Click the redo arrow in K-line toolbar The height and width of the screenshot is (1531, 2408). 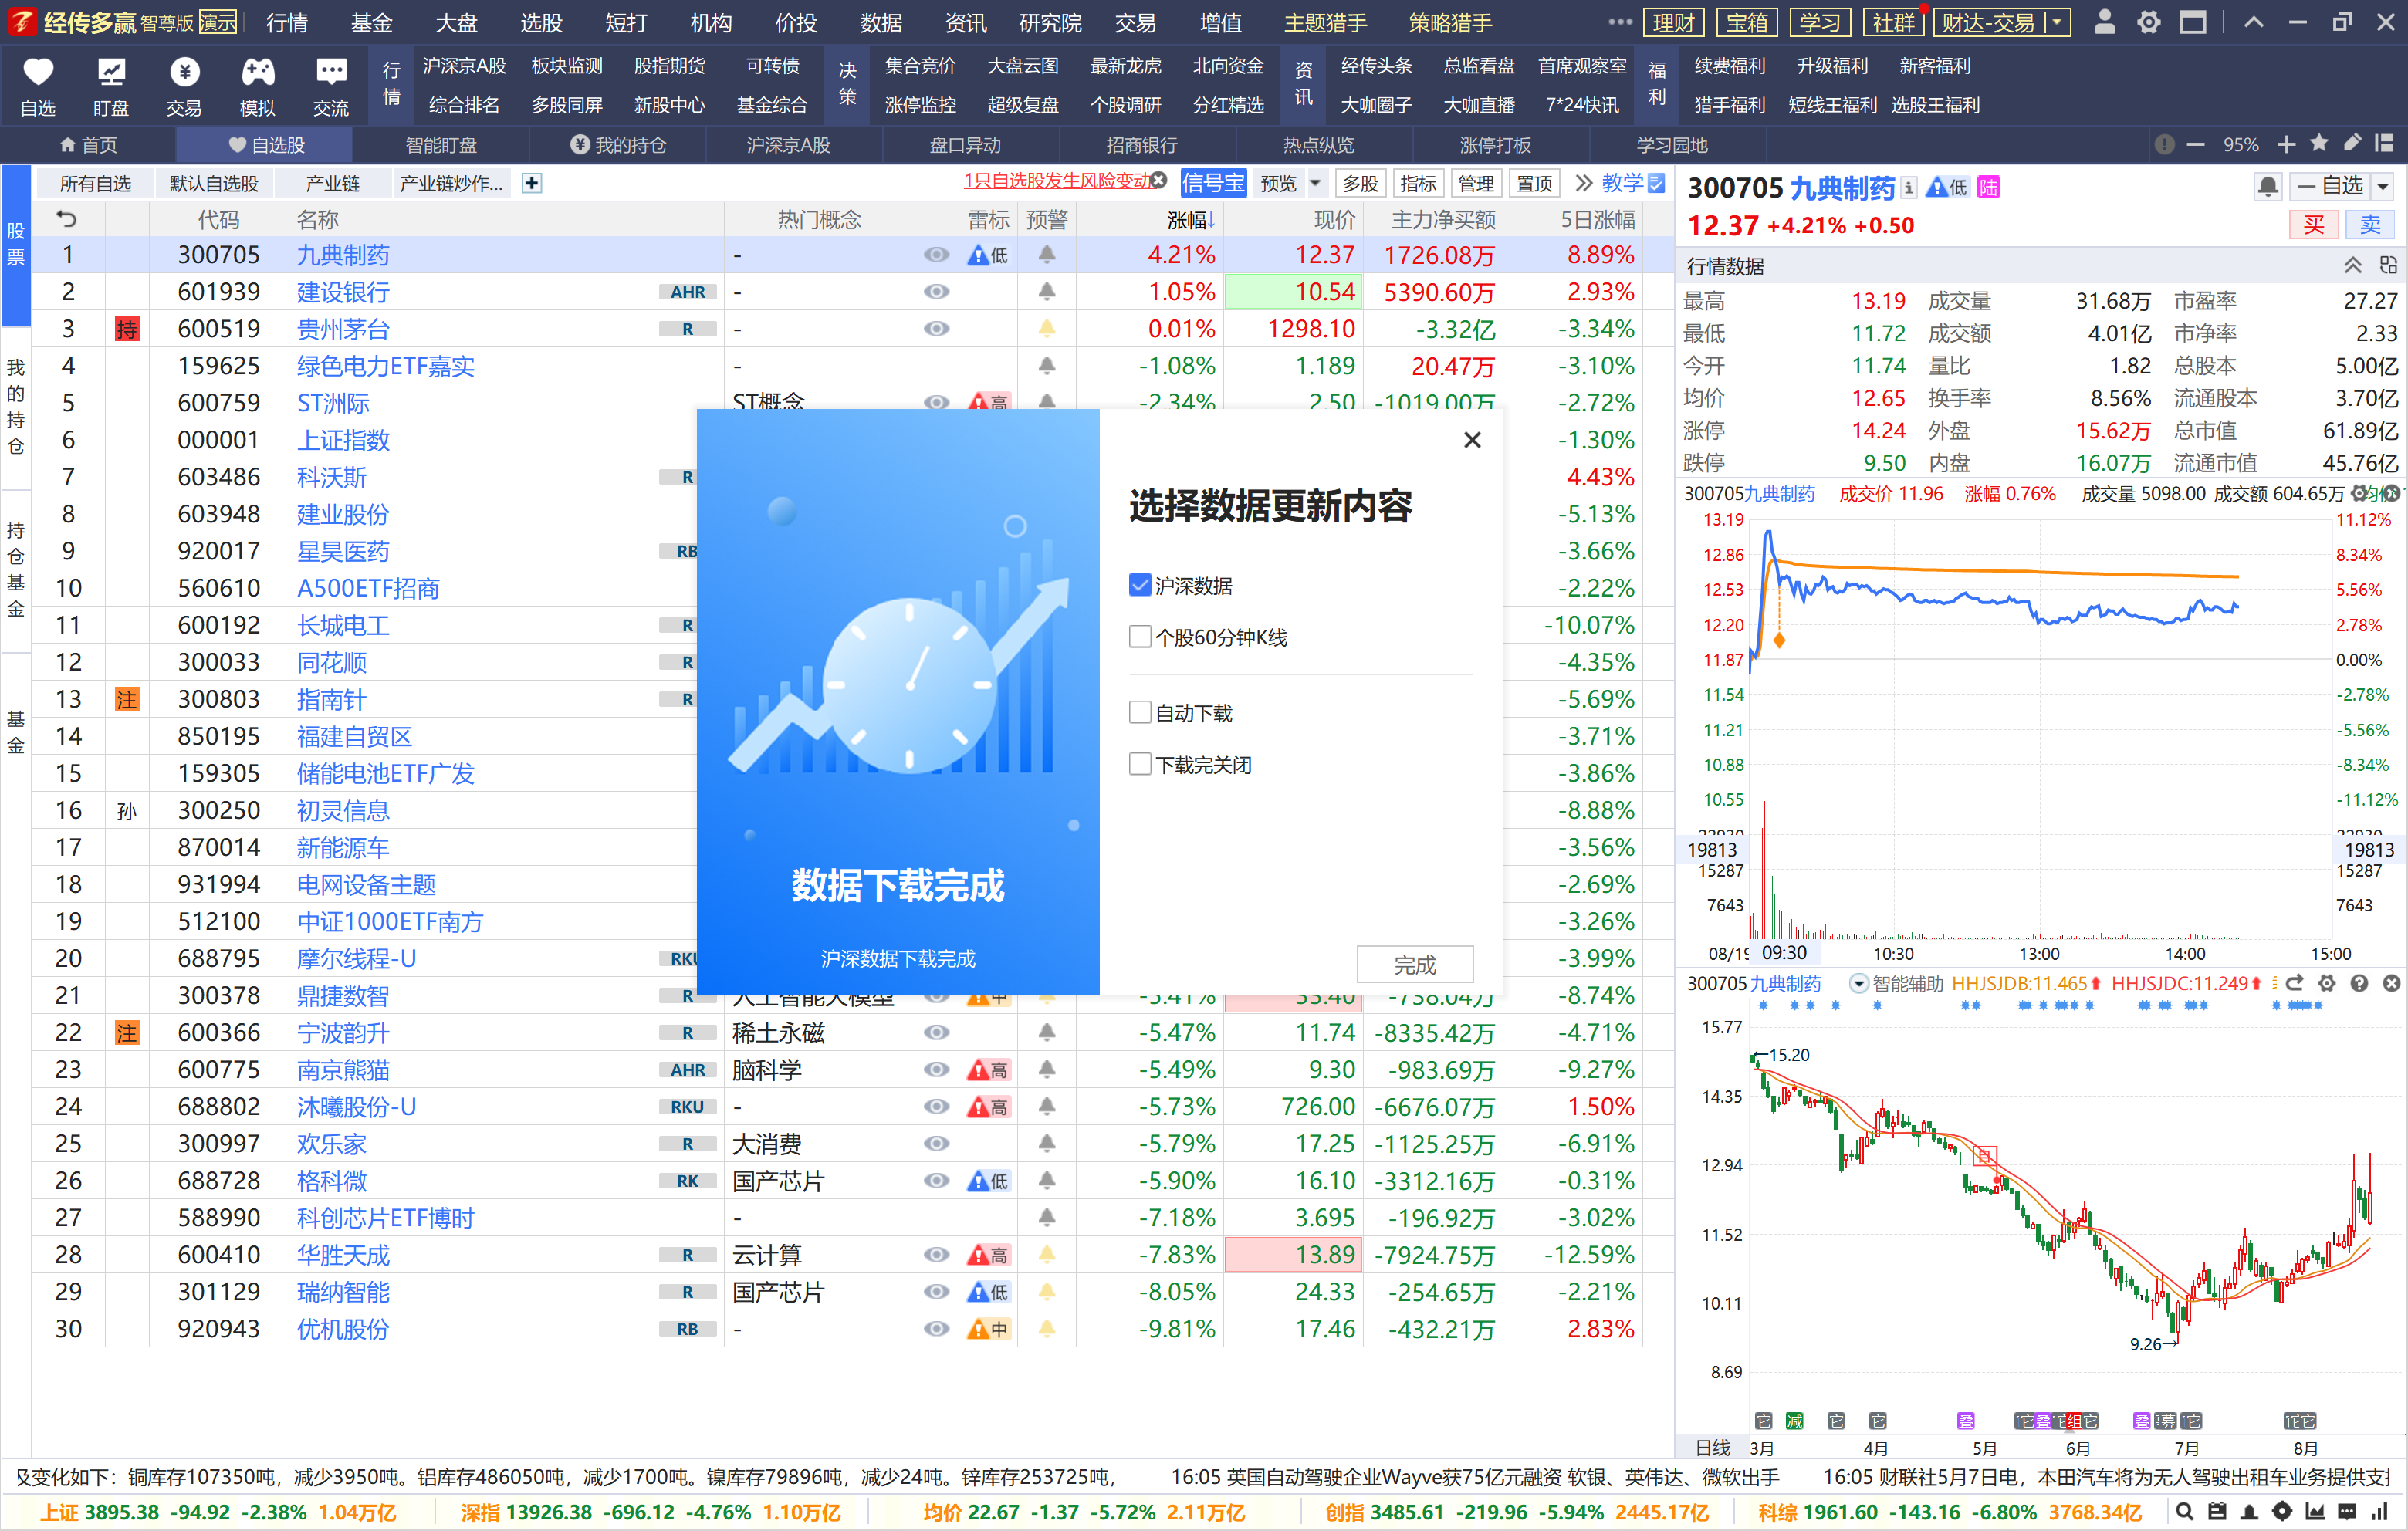2295,983
